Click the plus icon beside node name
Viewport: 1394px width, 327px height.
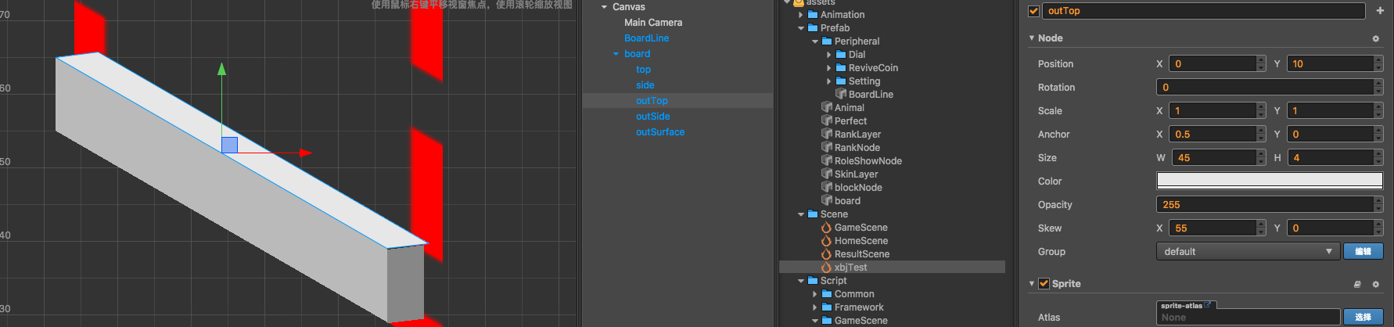[x=1379, y=11]
